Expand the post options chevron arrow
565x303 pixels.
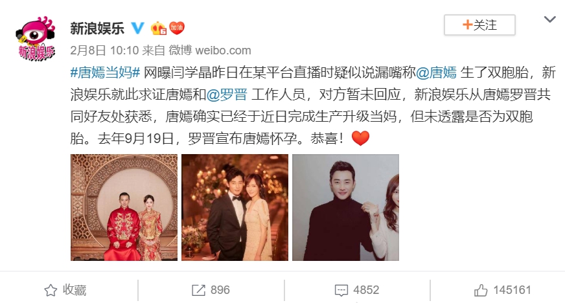click(549, 19)
